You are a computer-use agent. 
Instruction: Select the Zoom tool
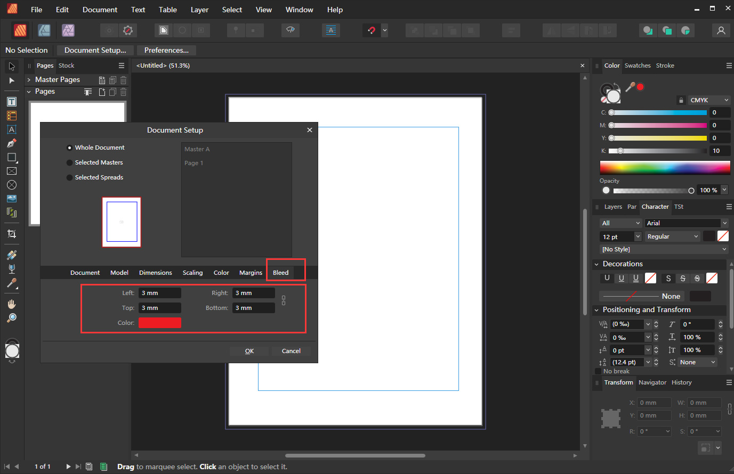coord(12,318)
